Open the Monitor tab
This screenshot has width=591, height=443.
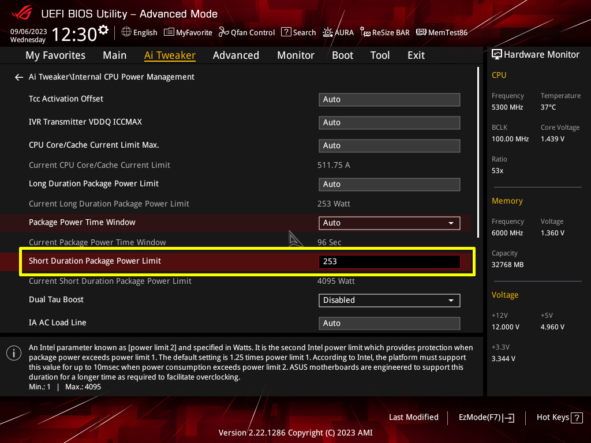pos(295,55)
